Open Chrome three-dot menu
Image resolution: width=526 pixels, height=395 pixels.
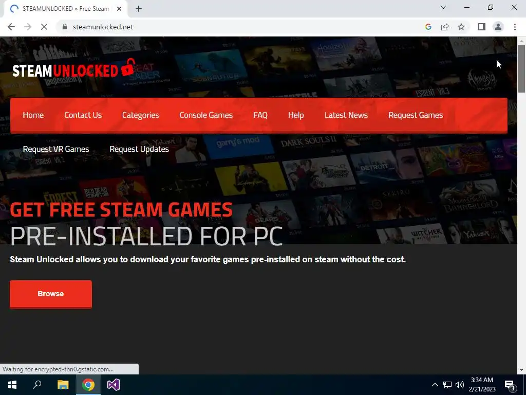point(515,27)
